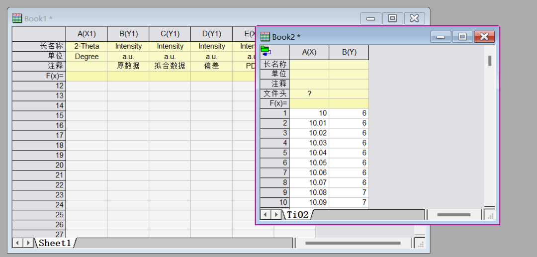Click cell containing 10.05 in Book2
Screen dimensions: 537x257
tap(309, 163)
